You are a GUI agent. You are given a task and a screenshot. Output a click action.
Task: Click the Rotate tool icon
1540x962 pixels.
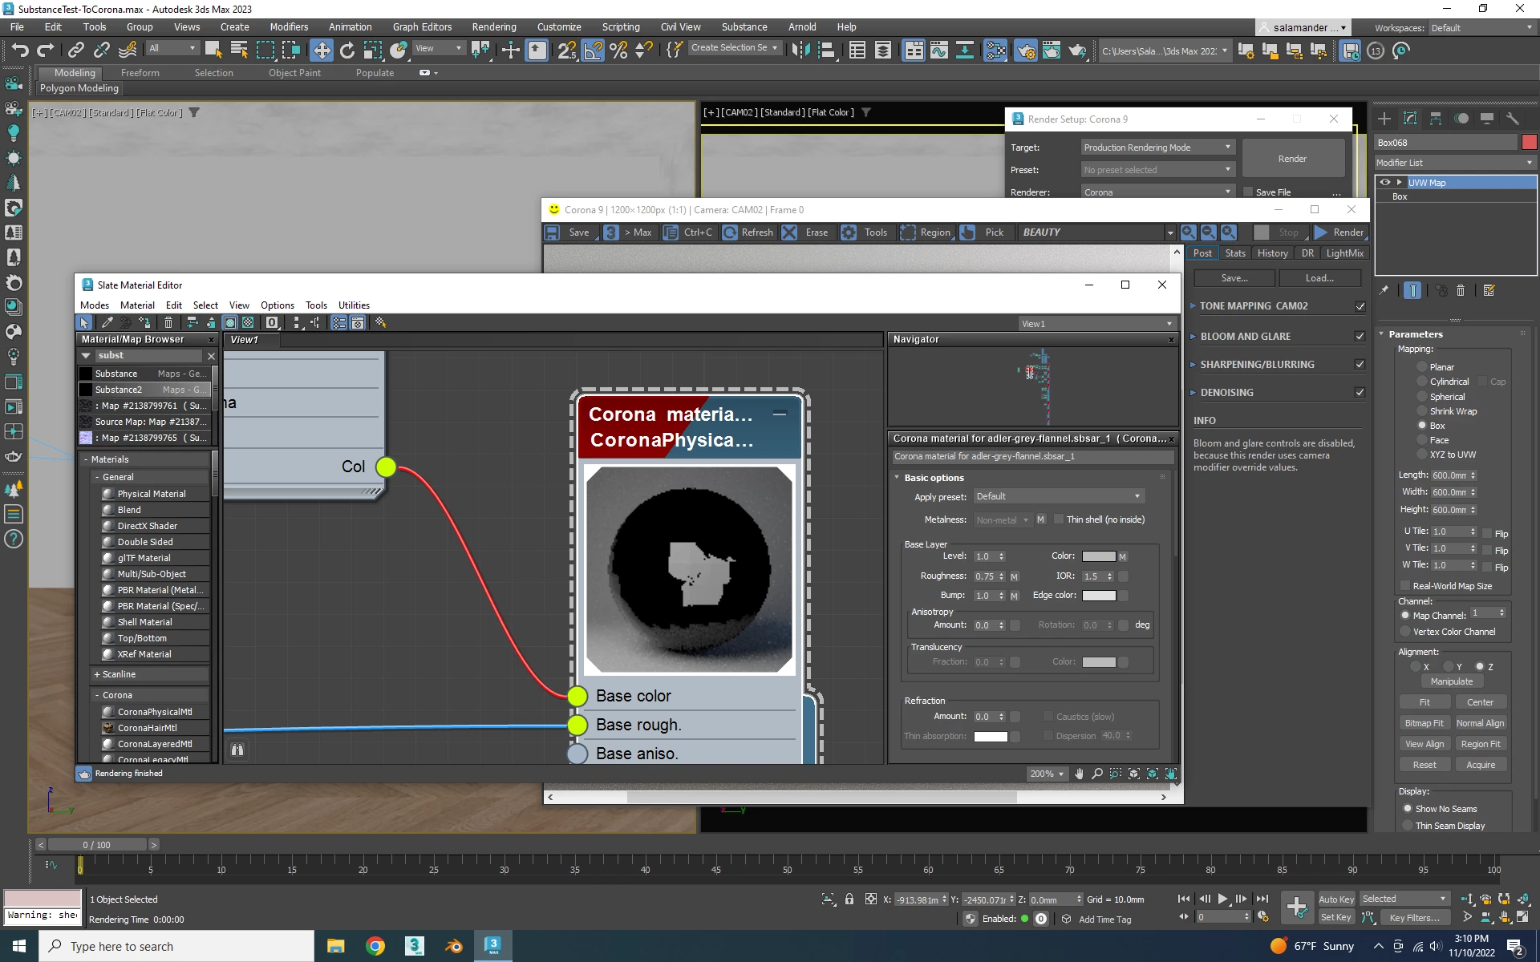click(346, 51)
